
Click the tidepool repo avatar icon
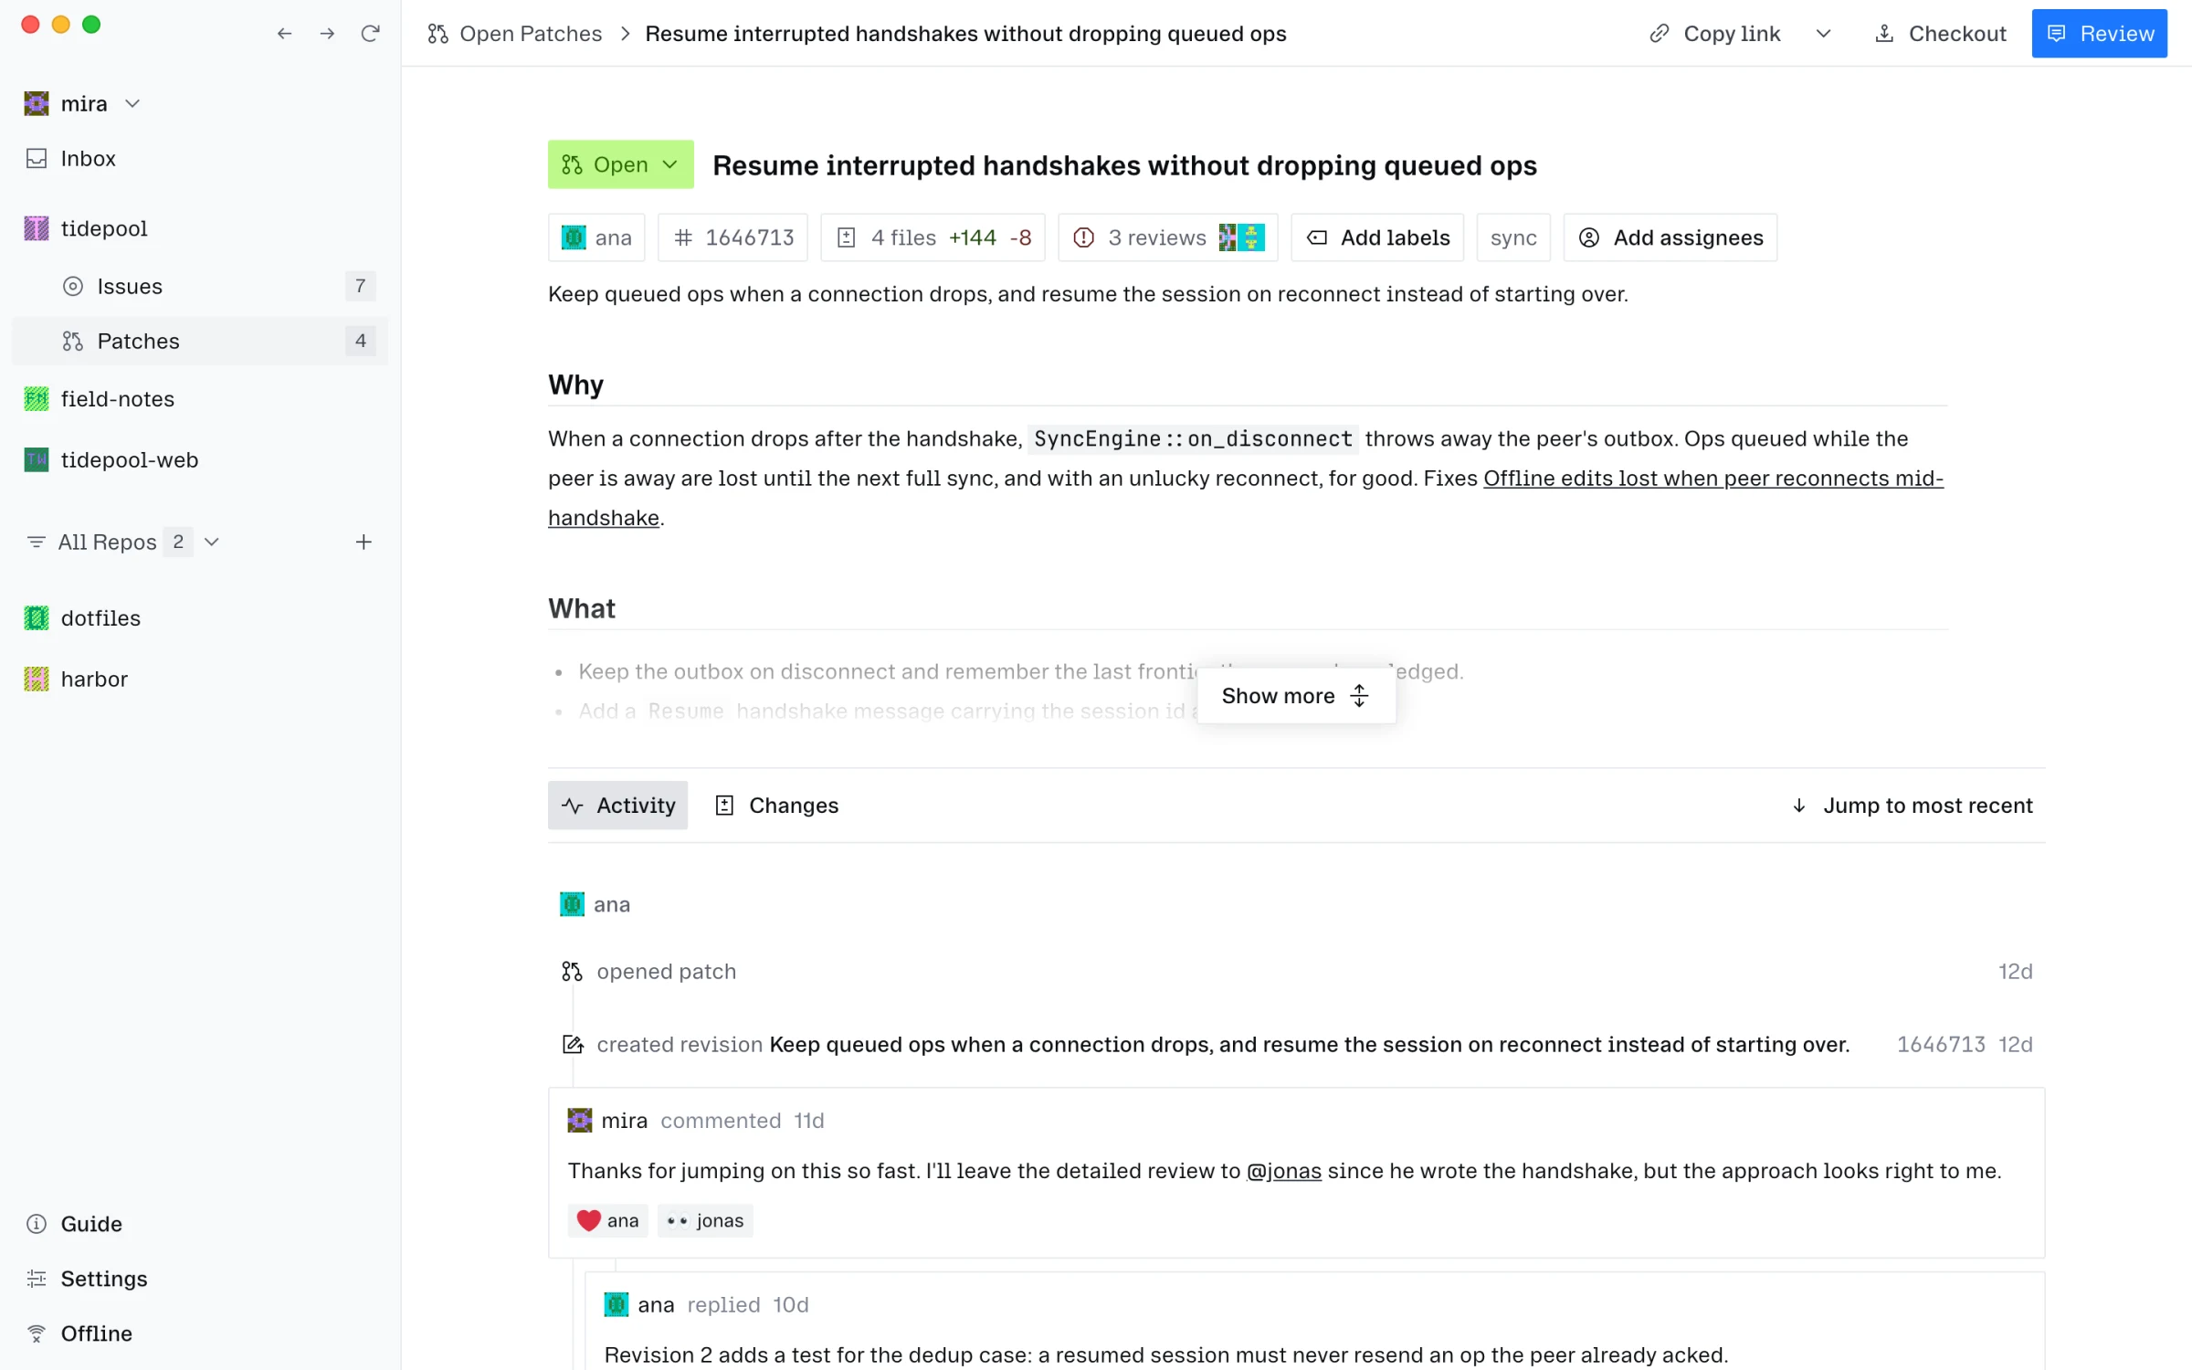(37, 228)
